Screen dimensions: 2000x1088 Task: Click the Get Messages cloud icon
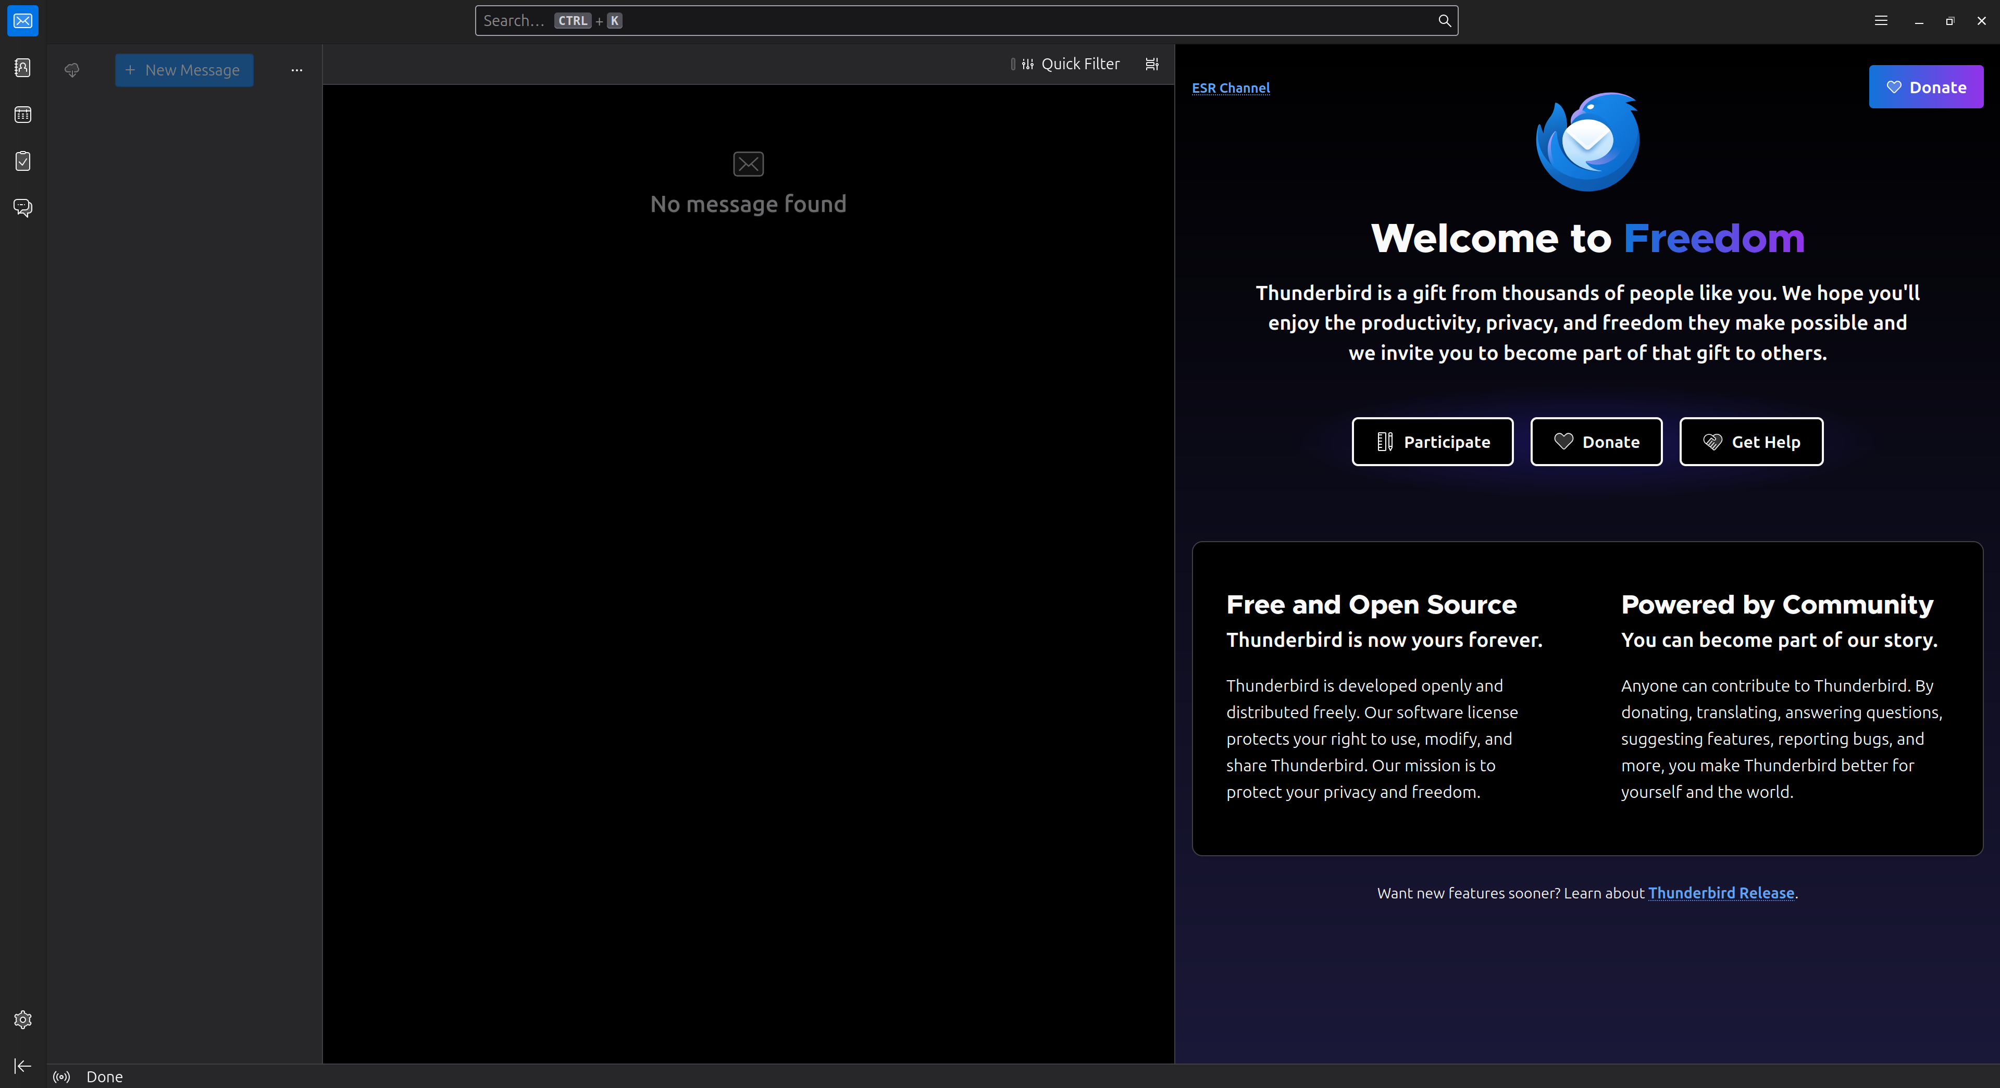(71, 70)
